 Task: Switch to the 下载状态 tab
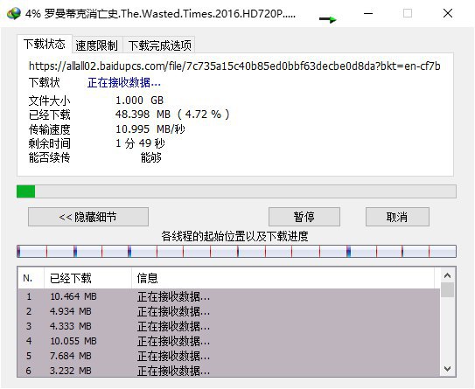click(x=45, y=45)
